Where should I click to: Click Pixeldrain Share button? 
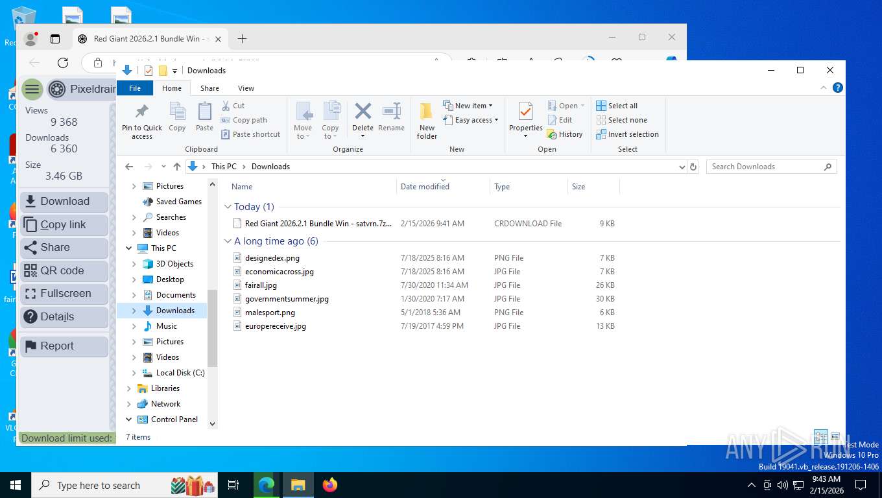[x=64, y=248]
